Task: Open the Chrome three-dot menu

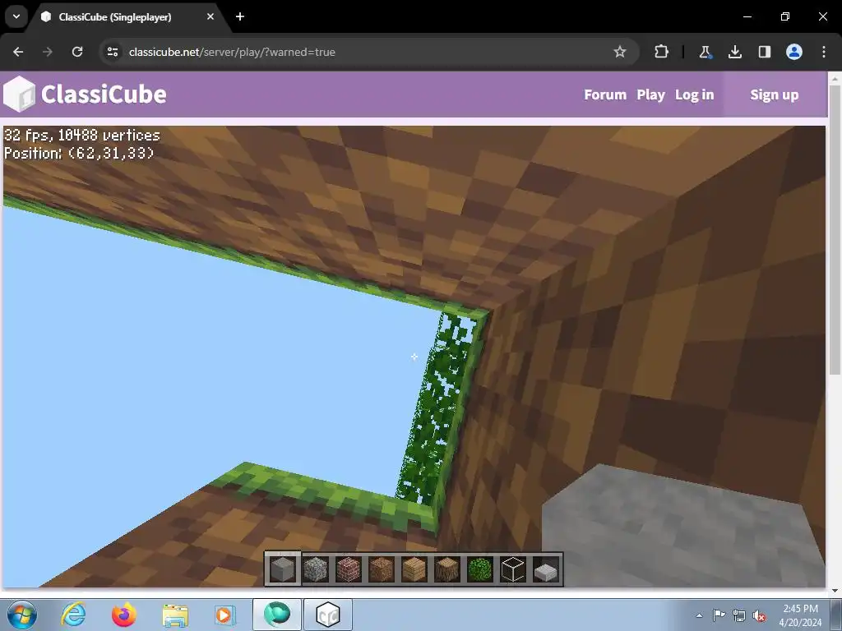Action: click(824, 52)
